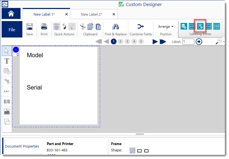Select the rounded rectangle frame shape
Viewport: 229px width, 159px height.
tap(146, 151)
